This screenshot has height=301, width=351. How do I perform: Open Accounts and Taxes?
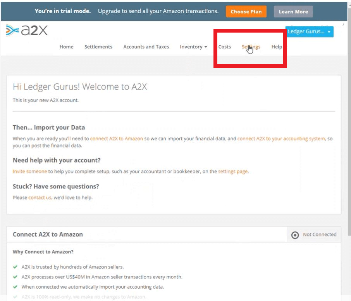click(x=146, y=47)
